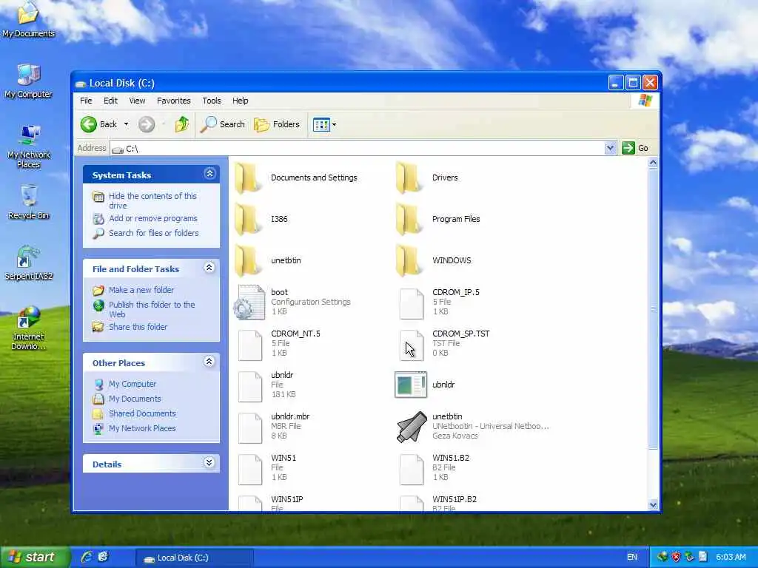Image resolution: width=758 pixels, height=568 pixels.
Task: Open the Favorites menu
Action: (x=173, y=101)
